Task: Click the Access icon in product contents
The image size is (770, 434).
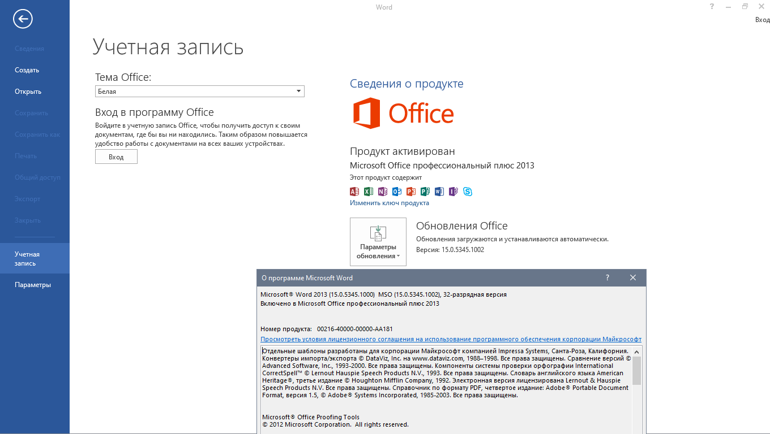Action: [354, 192]
